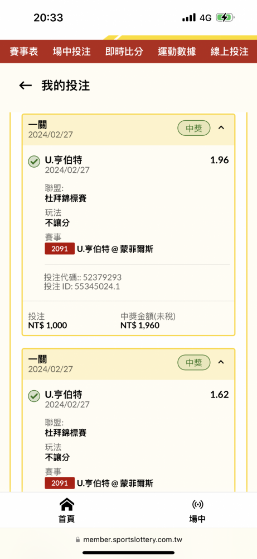The image size is (257, 559).
Task: Open the 場中 live broadcast icon
Action: point(197,504)
